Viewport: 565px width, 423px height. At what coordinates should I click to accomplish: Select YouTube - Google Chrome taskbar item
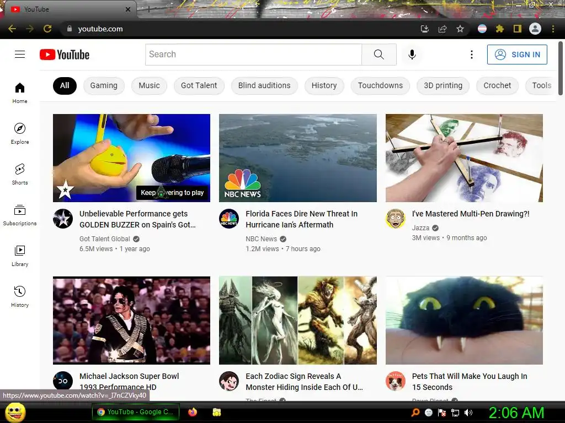point(135,412)
